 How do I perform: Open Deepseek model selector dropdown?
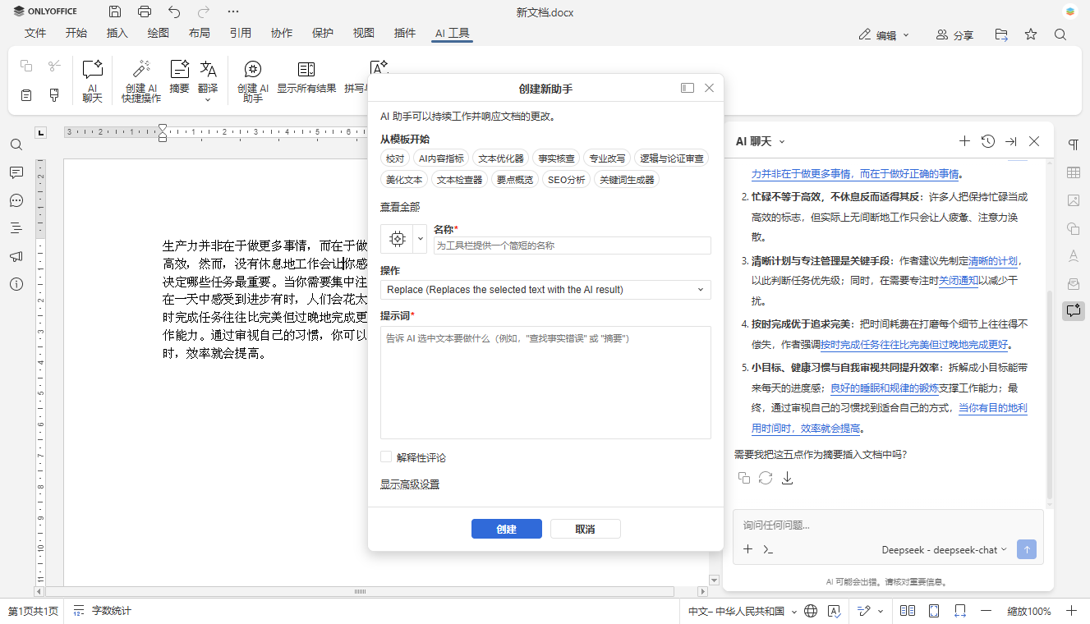[x=945, y=550]
